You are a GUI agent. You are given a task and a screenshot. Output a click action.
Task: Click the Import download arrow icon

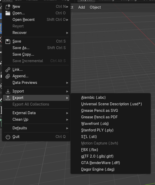click(x=8, y=91)
